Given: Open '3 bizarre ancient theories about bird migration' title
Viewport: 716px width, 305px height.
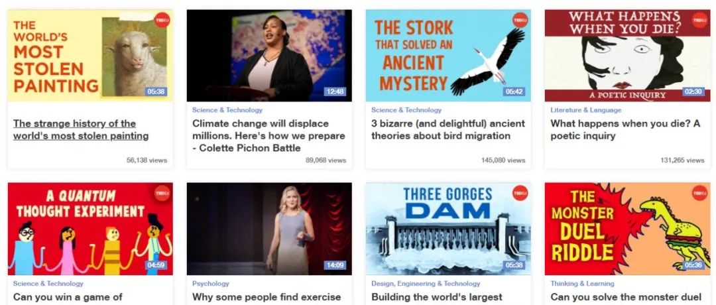Looking at the screenshot, I should coord(448,130).
